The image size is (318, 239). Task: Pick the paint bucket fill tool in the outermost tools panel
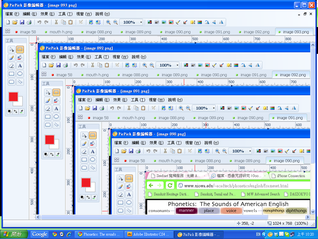(x=20, y=58)
